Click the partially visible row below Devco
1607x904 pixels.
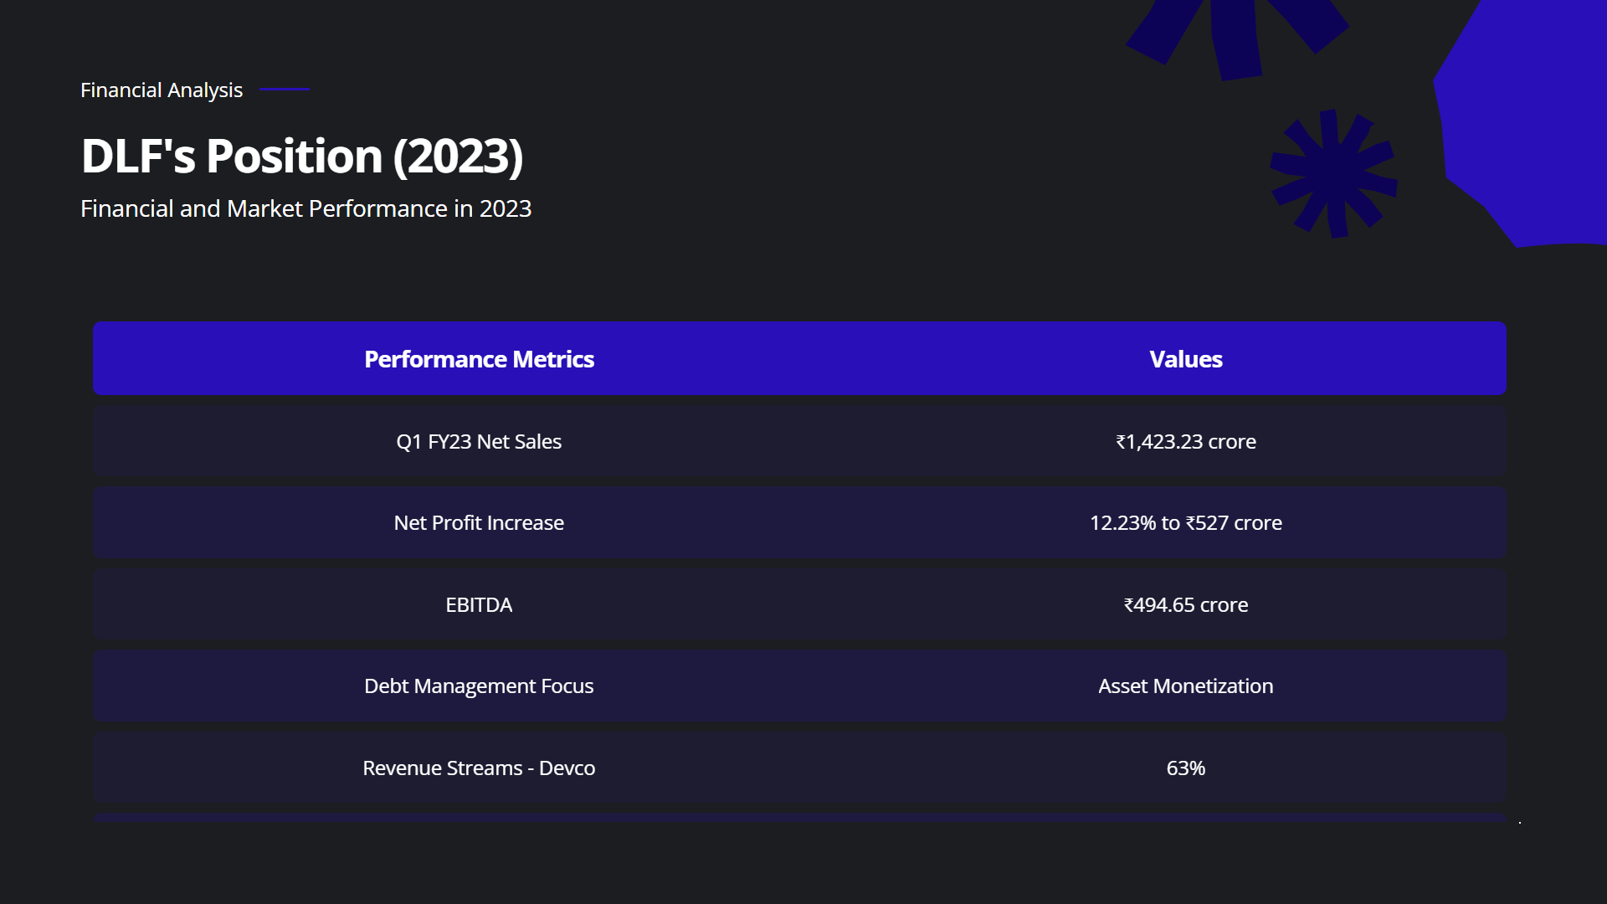[x=799, y=817]
